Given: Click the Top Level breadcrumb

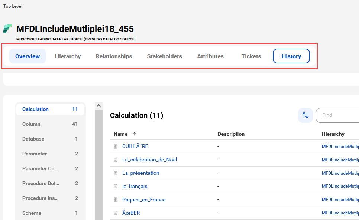Looking at the screenshot, I should pyautogui.click(x=13, y=6).
